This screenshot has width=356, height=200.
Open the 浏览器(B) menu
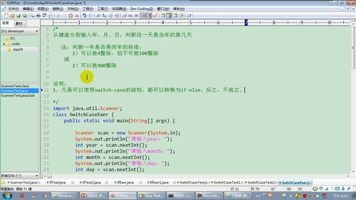tap(119, 9)
